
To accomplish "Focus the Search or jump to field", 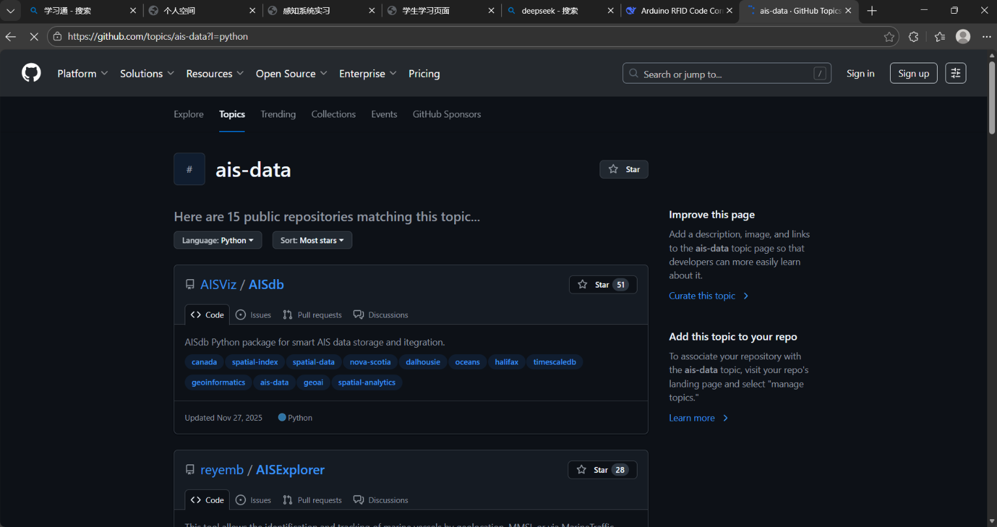I will point(727,73).
